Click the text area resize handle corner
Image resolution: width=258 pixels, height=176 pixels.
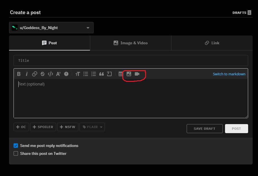[246, 116]
